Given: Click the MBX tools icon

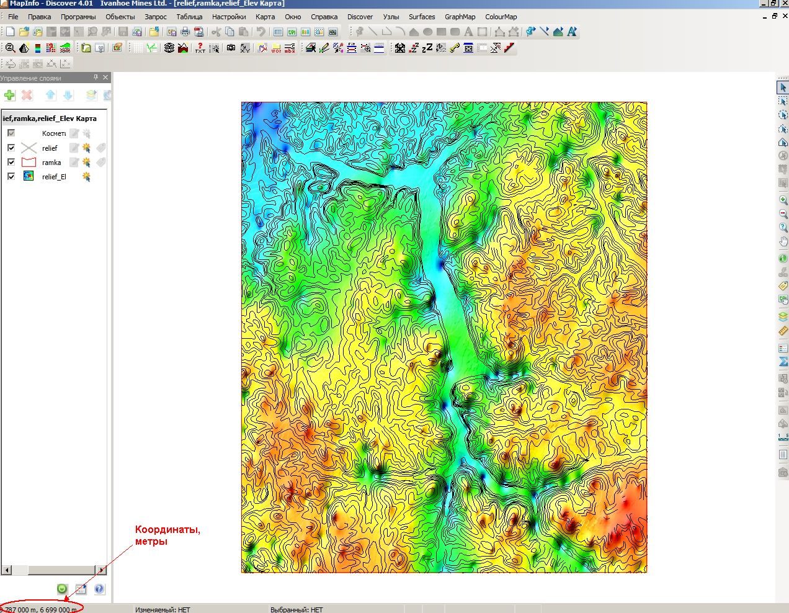Looking at the screenshot, I should 289,48.
